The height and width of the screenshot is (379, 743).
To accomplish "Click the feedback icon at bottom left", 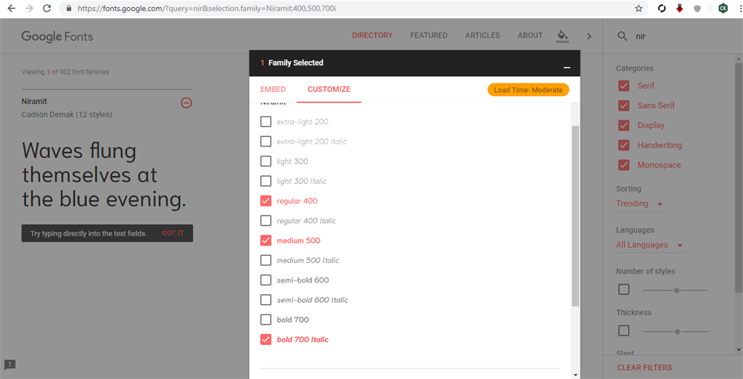I will [10, 365].
